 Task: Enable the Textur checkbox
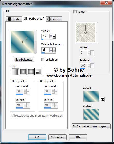75,12
